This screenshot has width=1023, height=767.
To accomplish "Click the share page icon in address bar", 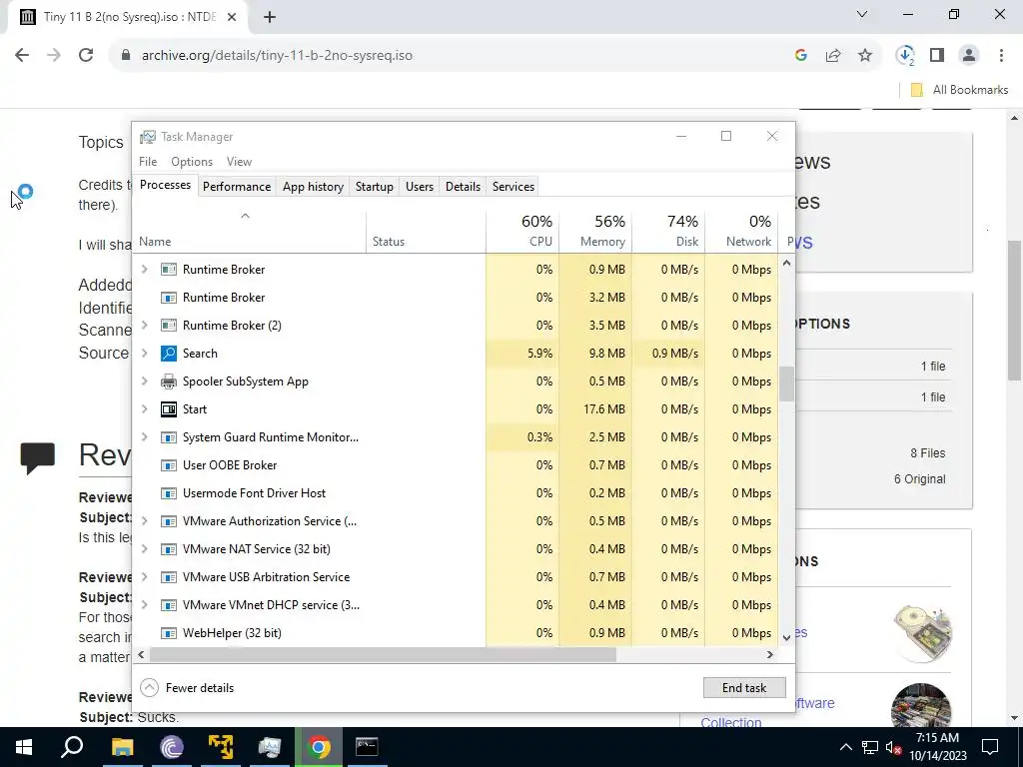I will 833,56.
